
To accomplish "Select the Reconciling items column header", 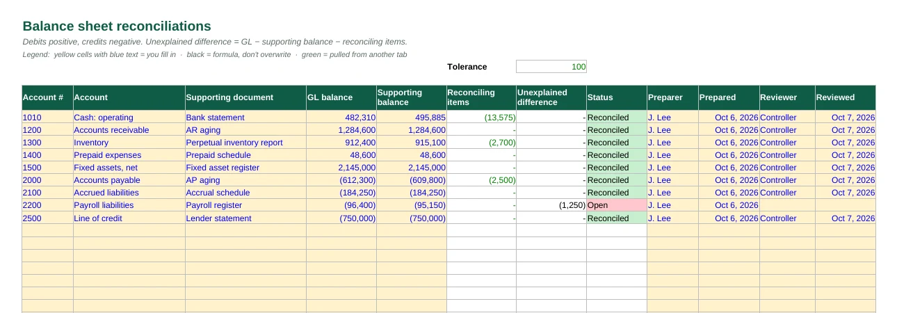I will click(x=481, y=97).
